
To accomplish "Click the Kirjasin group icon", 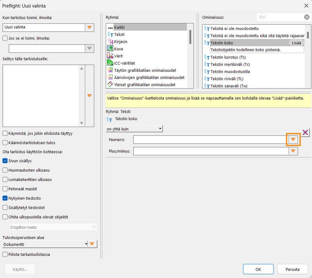I will click(x=110, y=42).
